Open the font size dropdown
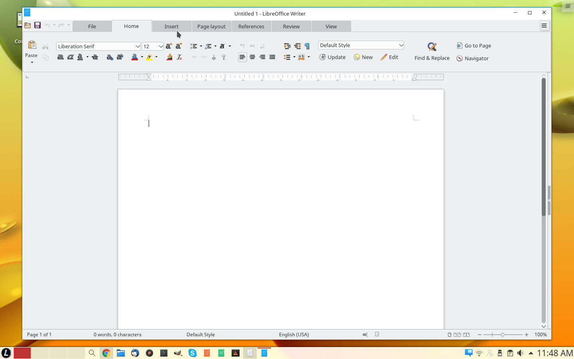 pyautogui.click(x=159, y=46)
